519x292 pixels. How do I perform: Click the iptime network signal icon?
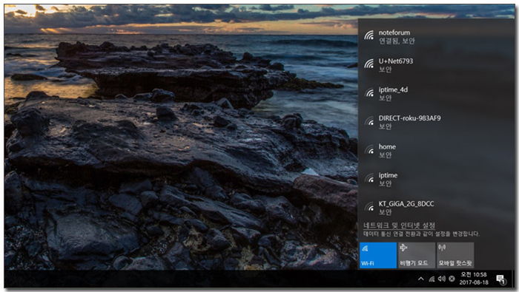369,178
